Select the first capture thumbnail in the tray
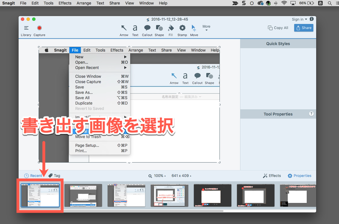 [x=40, y=195]
